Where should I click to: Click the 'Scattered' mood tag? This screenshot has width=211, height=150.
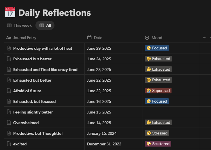158,144
